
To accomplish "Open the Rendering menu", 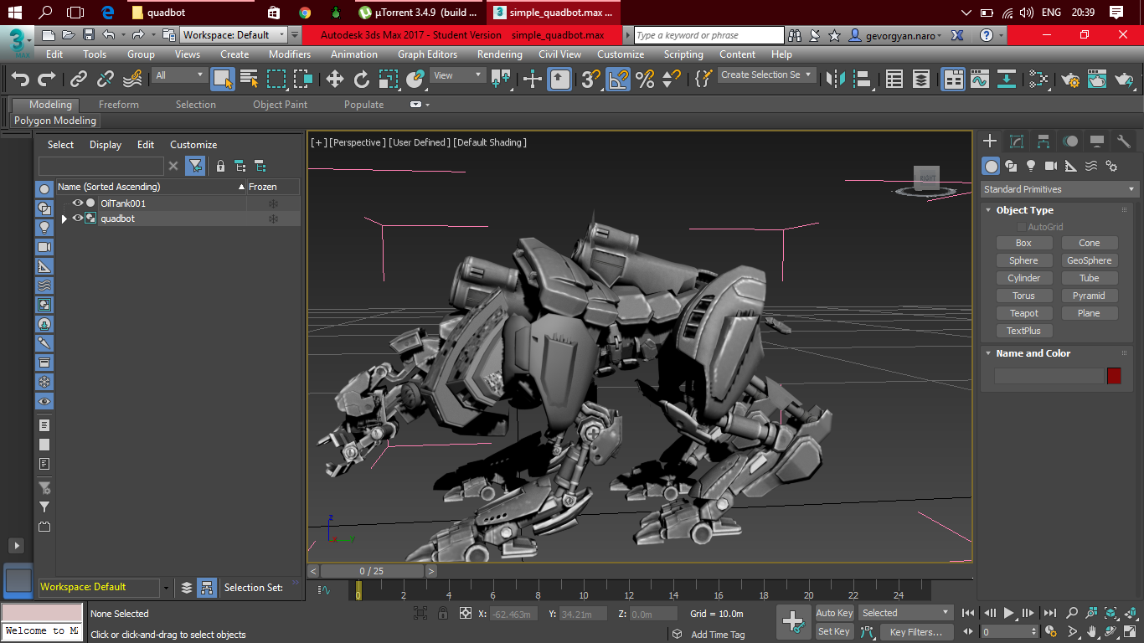I will [500, 54].
